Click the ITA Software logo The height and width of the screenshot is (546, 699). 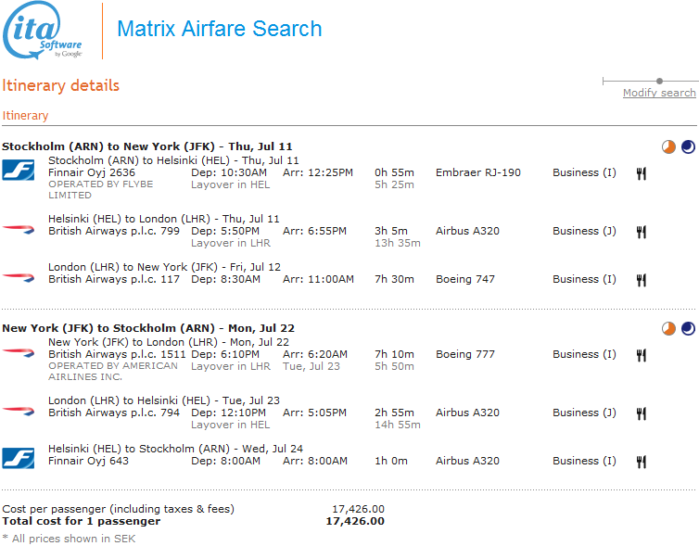(x=44, y=33)
